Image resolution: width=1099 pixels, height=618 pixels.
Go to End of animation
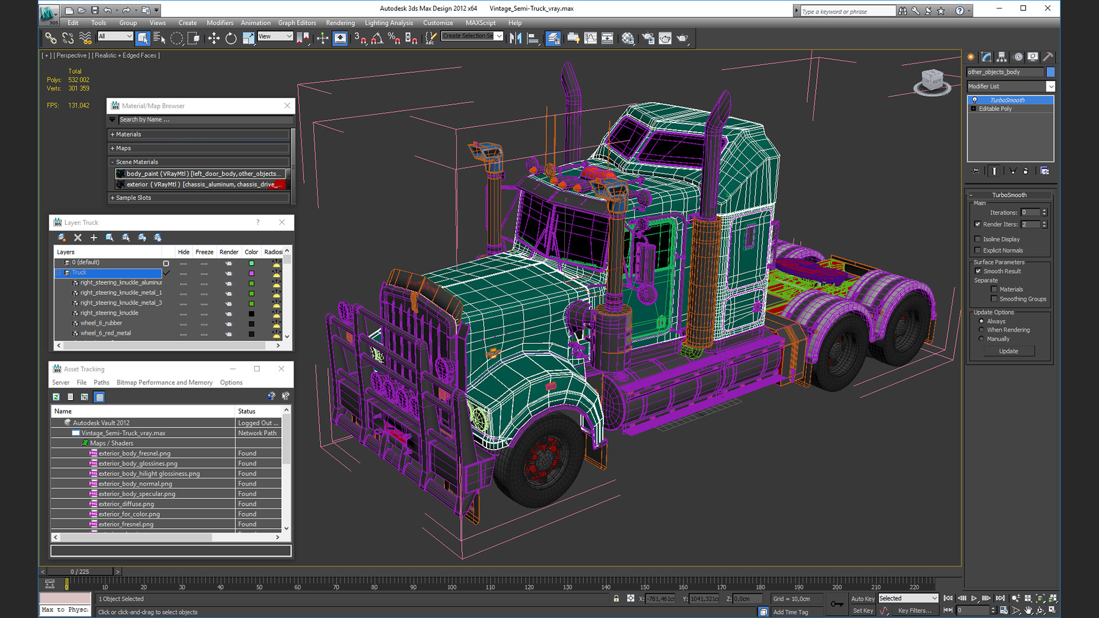point(1000,599)
